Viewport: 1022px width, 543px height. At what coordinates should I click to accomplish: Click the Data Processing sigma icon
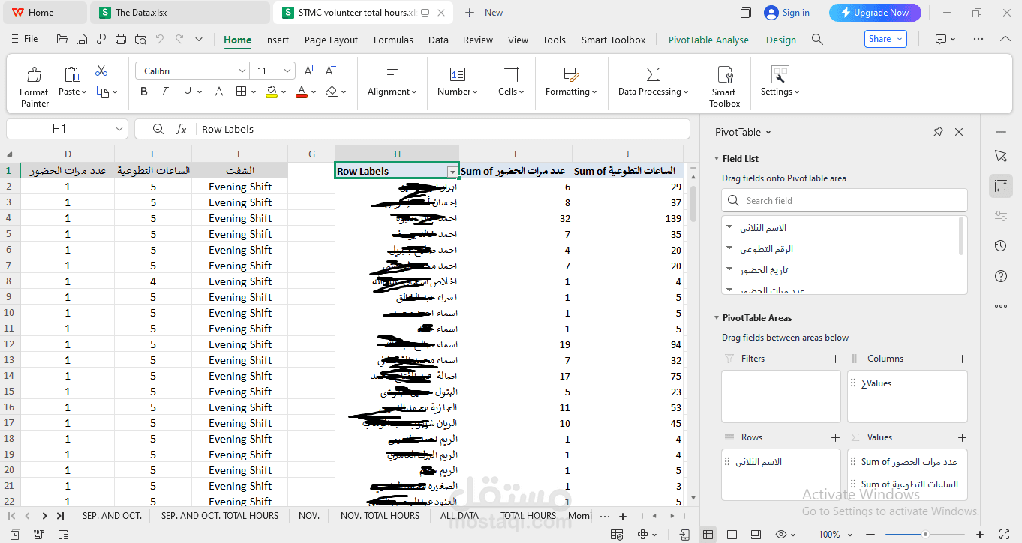(x=653, y=74)
